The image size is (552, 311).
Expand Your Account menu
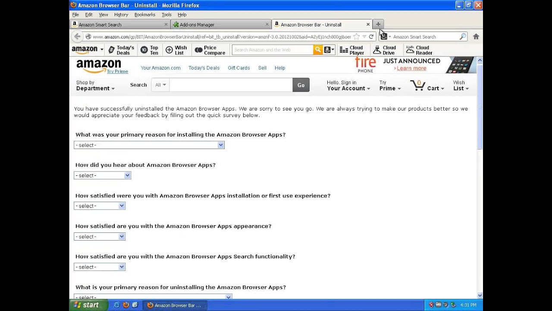[348, 86]
